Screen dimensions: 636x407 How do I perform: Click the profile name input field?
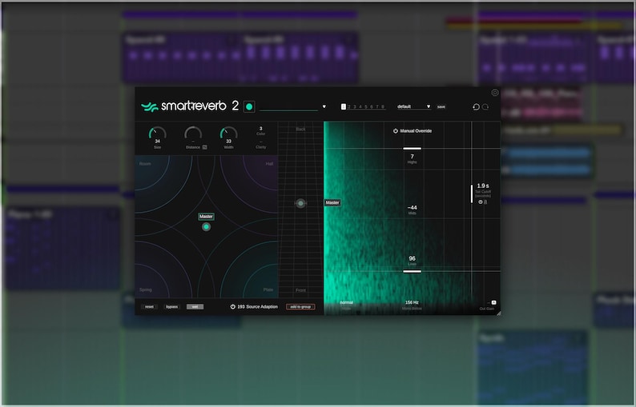coord(288,107)
